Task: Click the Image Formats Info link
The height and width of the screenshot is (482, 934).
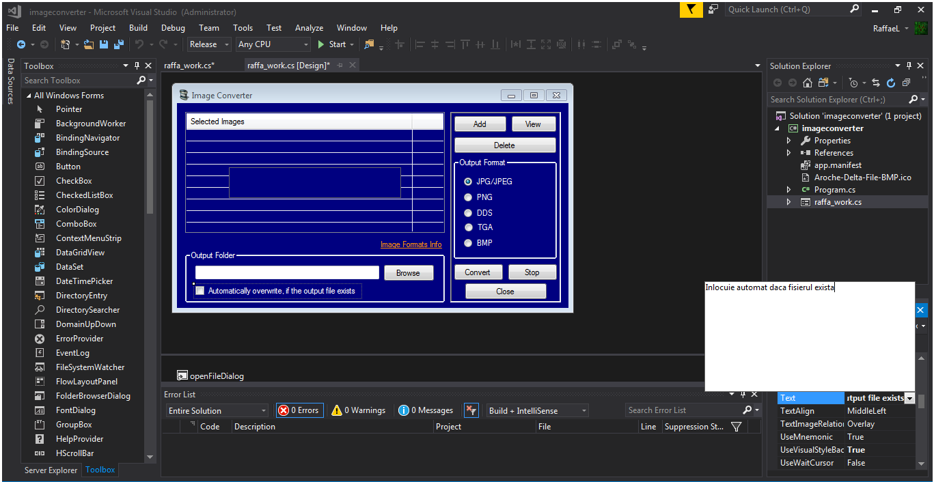Action: tap(411, 244)
